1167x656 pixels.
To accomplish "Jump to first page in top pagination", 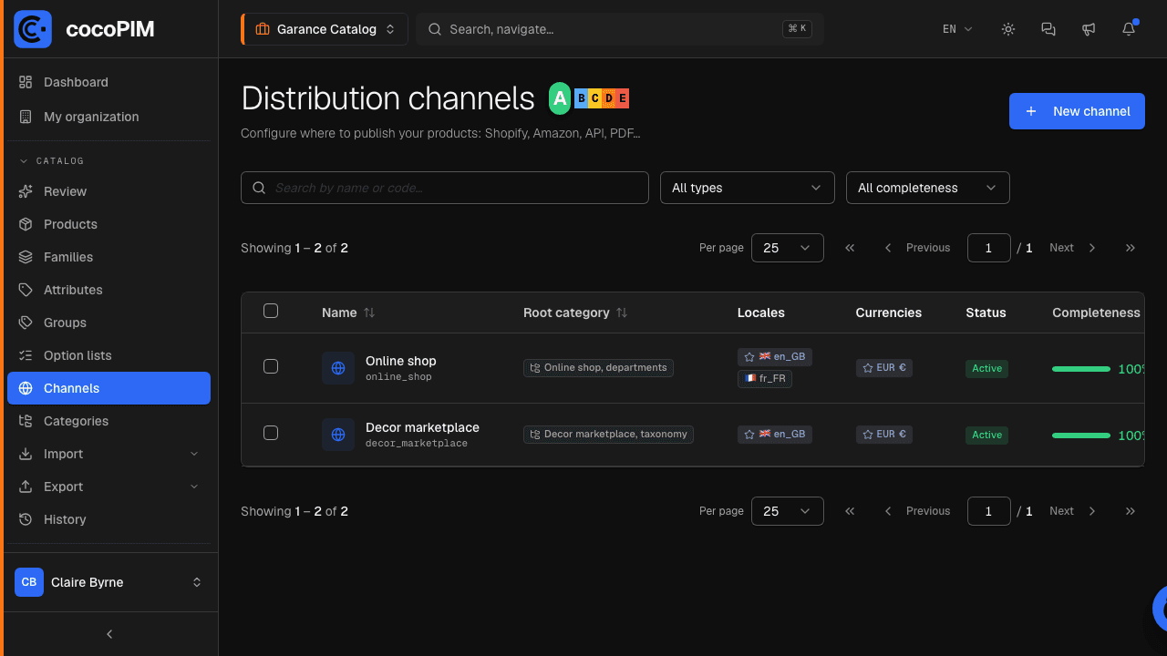I will (850, 248).
